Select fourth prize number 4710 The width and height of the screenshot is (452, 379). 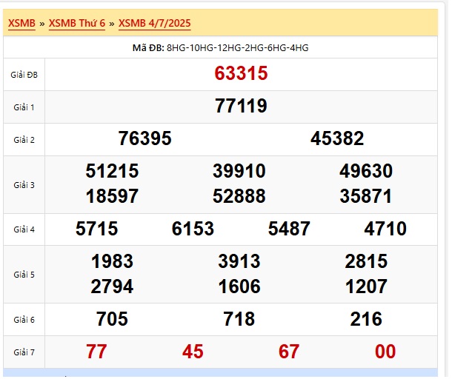(x=385, y=229)
